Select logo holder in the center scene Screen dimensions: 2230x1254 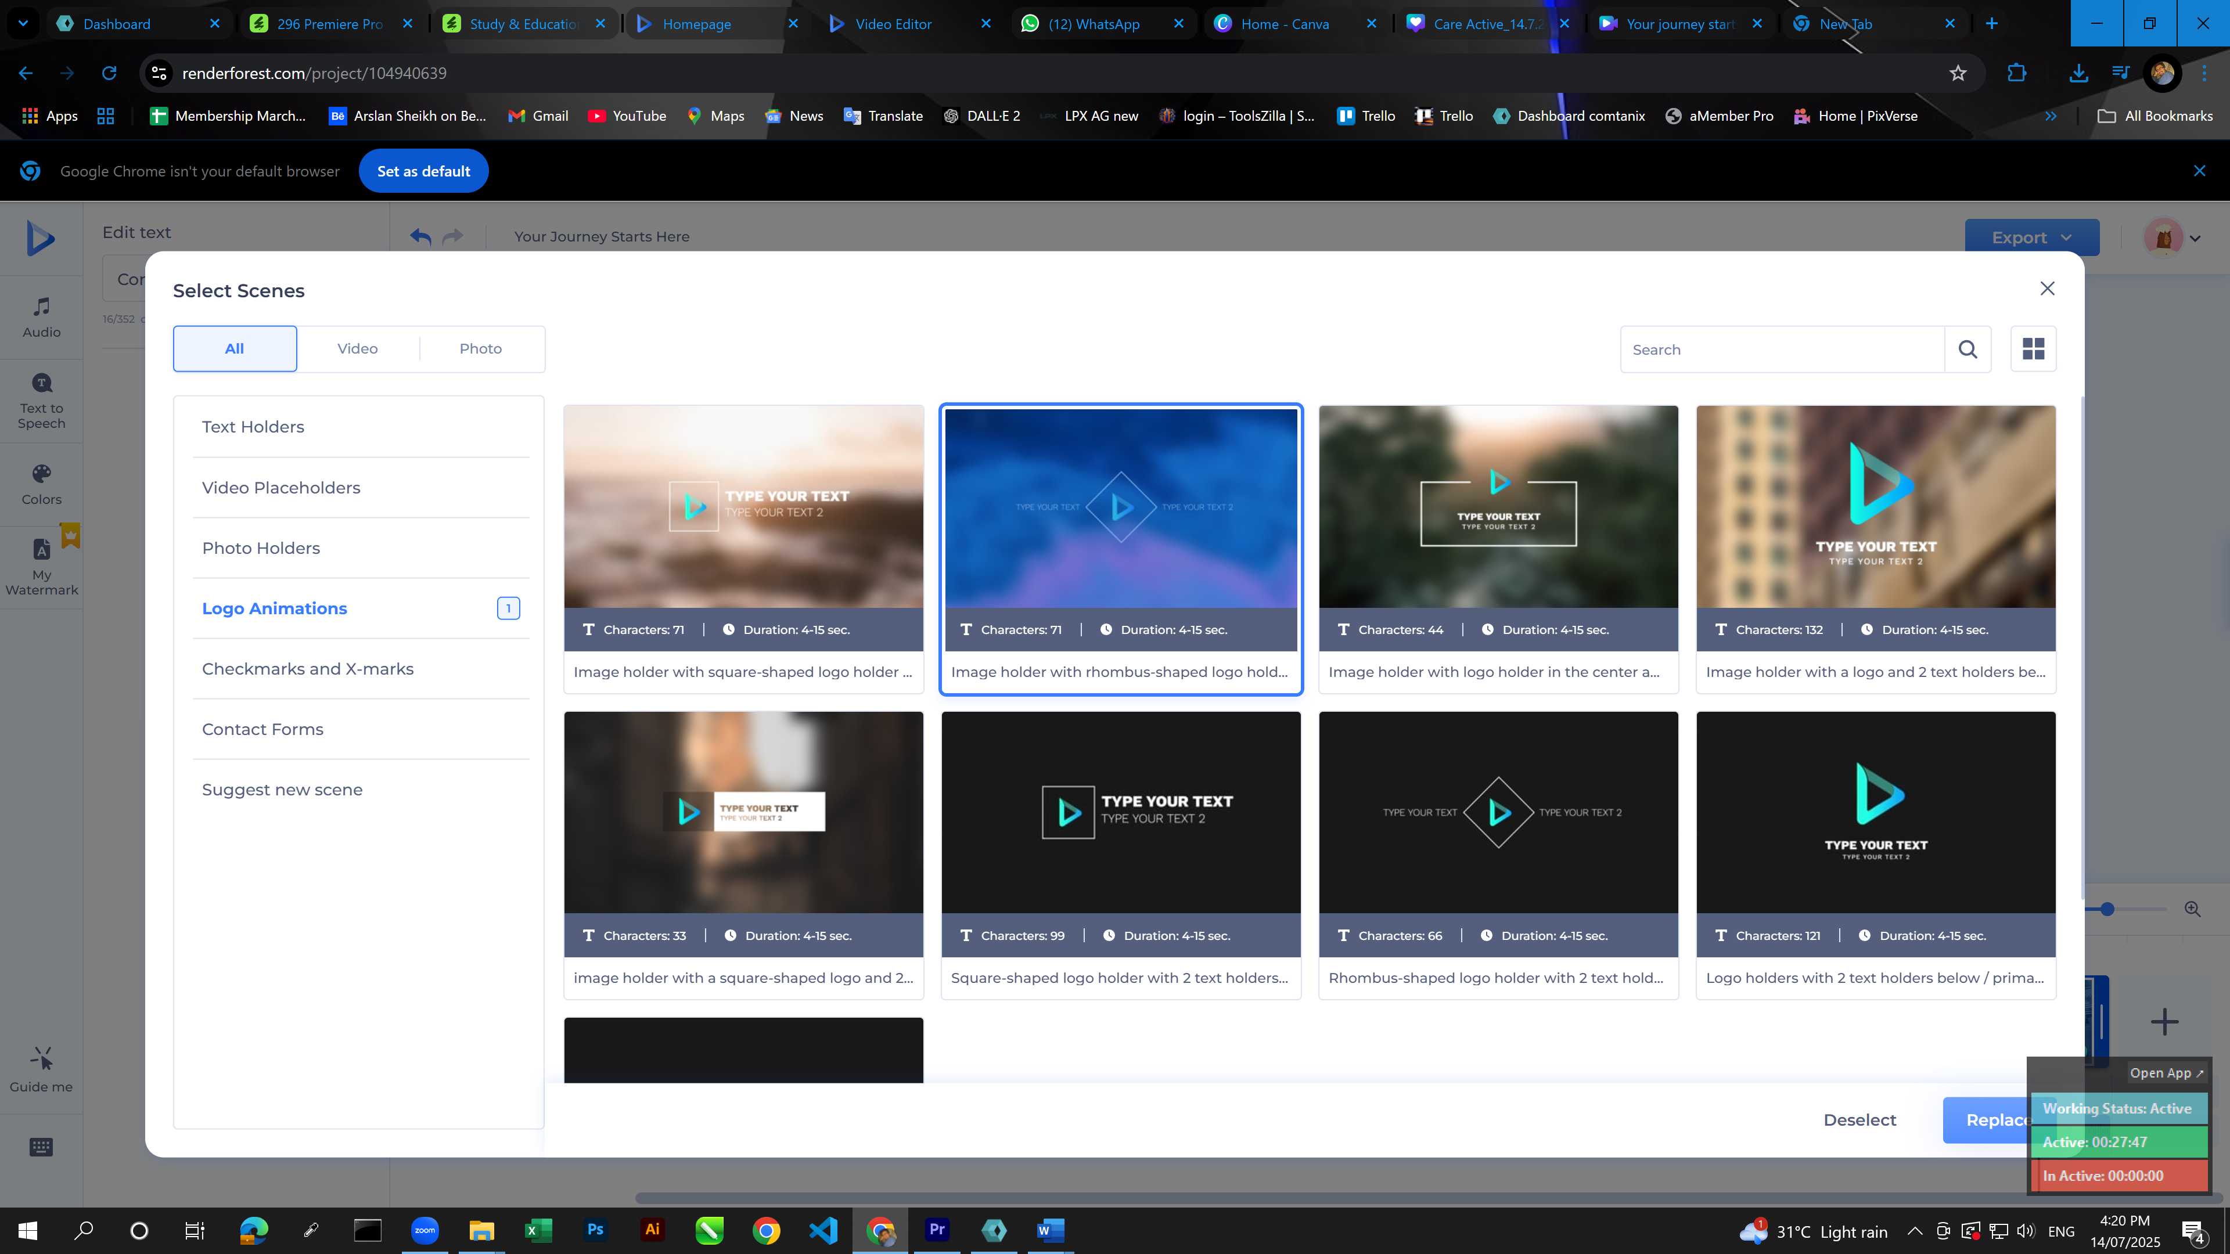click(x=1498, y=550)
